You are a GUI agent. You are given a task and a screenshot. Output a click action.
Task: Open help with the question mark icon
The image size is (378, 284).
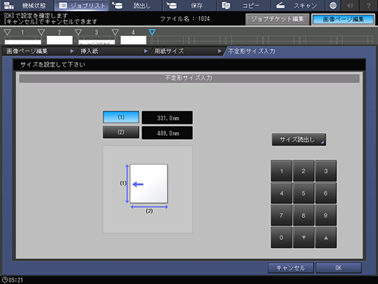tap(368, 5)
